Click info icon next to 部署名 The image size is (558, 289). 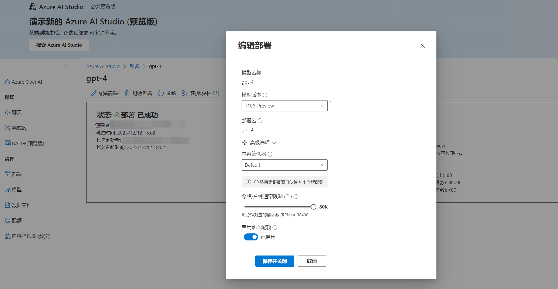click(260, 121)
